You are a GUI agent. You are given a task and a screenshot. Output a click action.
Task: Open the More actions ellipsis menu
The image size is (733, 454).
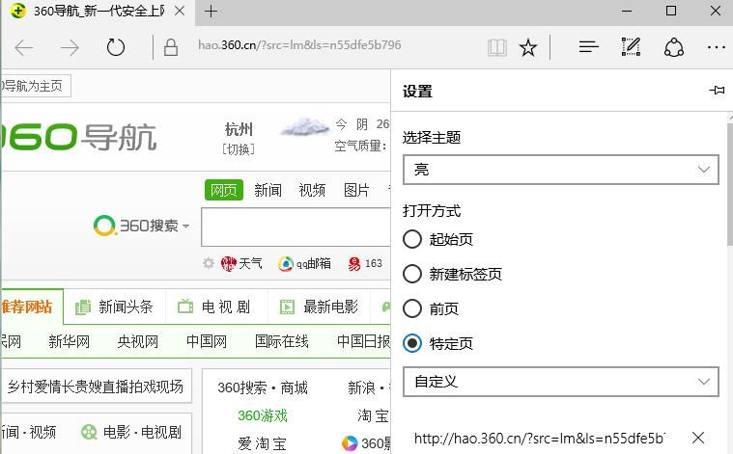click(x=717, y=47)
